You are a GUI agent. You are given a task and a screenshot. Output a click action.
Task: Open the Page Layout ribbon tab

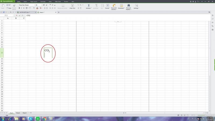[34, 1]
